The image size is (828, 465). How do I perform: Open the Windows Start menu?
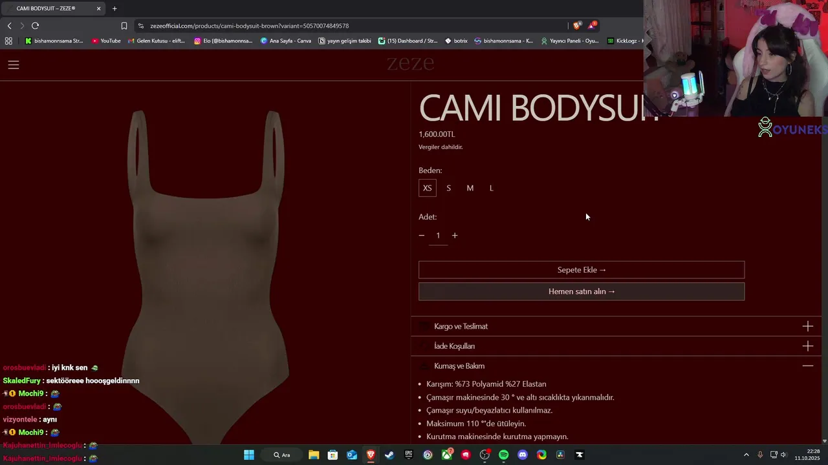pyautogui.click(x=249, y=455)
